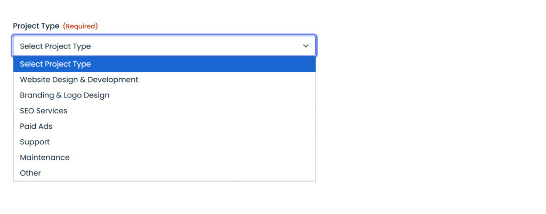The image size is (546, 214).
Task: Pick the last list entry, Other
Action: pos(164,173)
